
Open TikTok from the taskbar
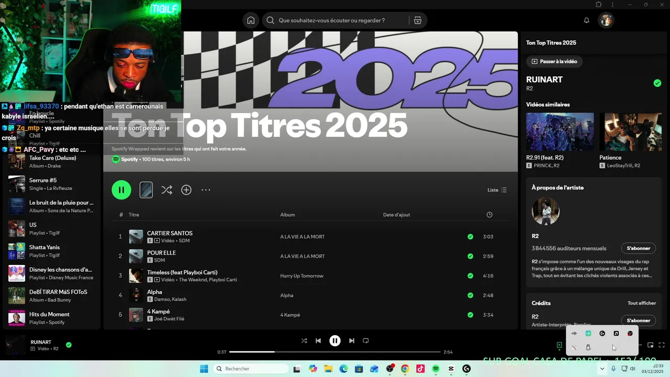(420, 369)
